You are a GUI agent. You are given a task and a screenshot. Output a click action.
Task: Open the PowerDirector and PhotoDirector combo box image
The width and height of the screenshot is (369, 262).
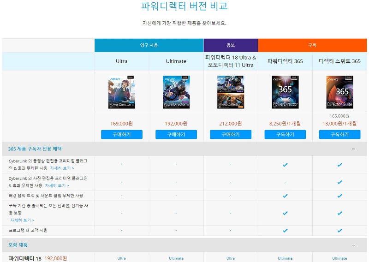[231, 92]
